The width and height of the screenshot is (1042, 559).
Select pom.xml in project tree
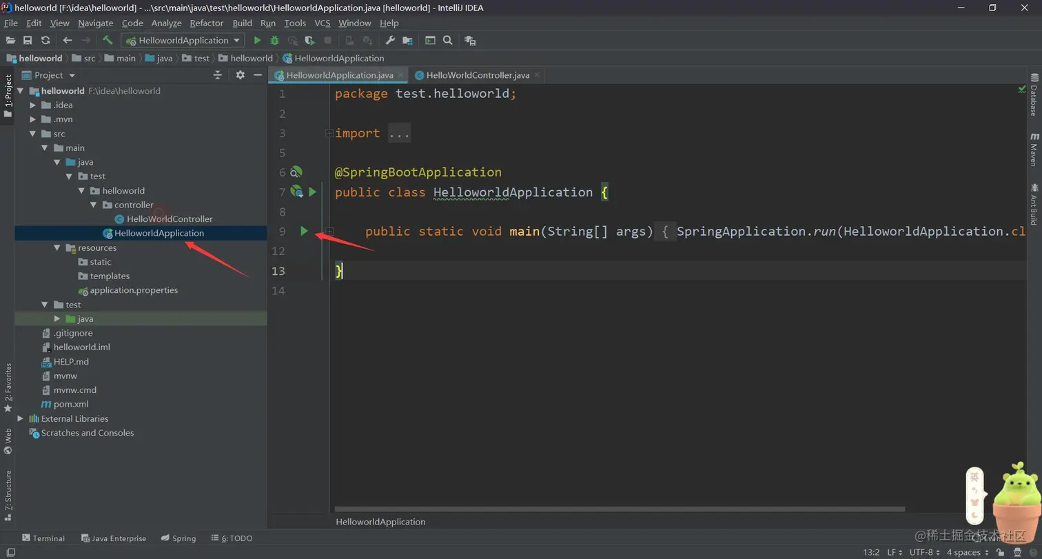coord(71,404)
